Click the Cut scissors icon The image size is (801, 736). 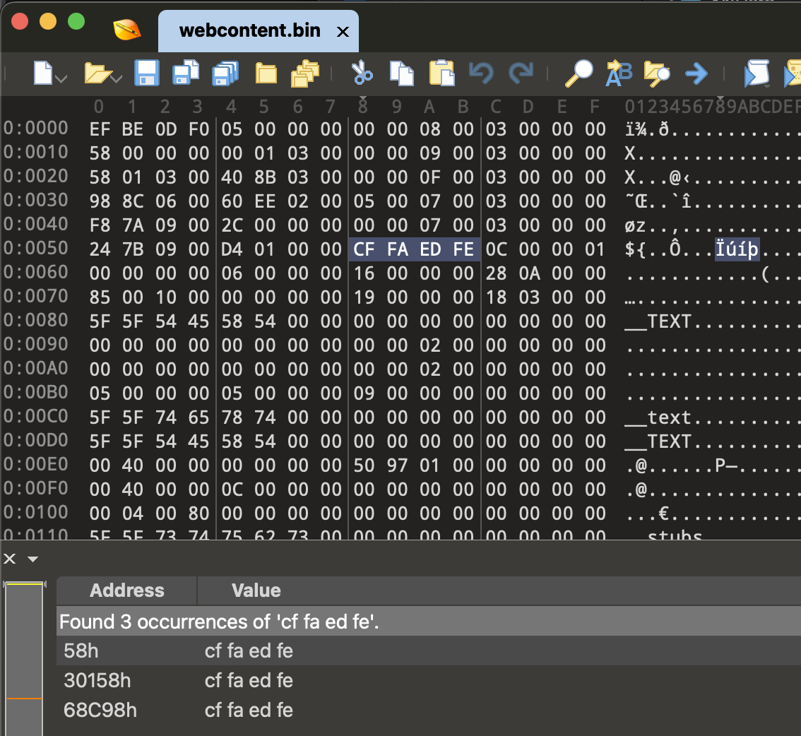pyautogui.click(x=362, y=73)
